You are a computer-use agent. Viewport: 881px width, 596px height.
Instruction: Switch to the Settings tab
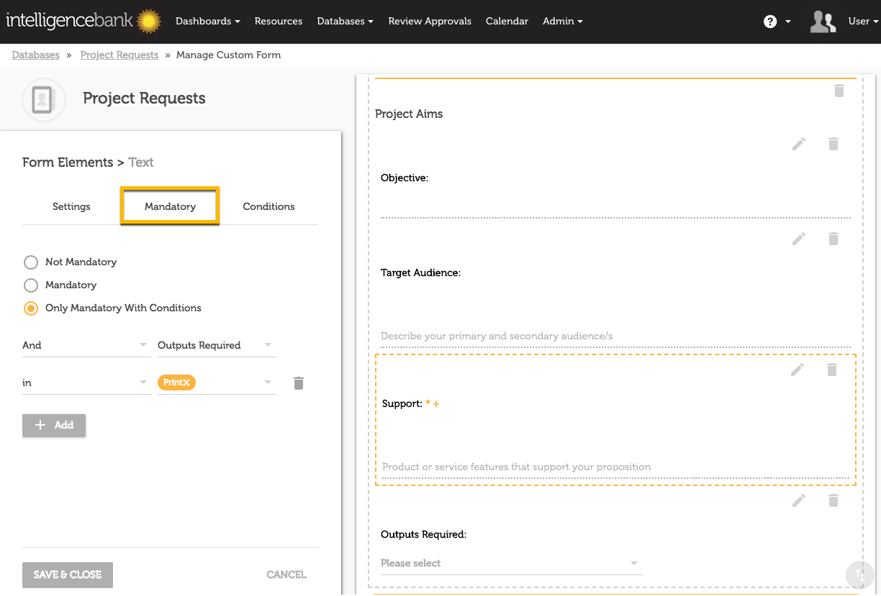click(x=71, y=206)
